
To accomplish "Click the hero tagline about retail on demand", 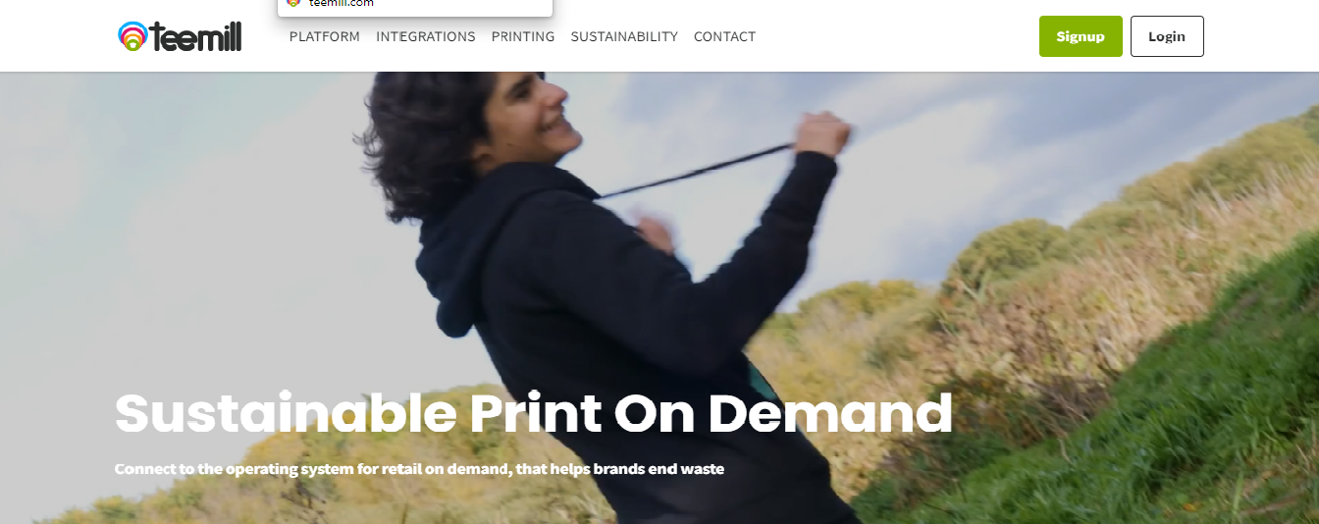I will pyautogui.click(x=419, y=469).
